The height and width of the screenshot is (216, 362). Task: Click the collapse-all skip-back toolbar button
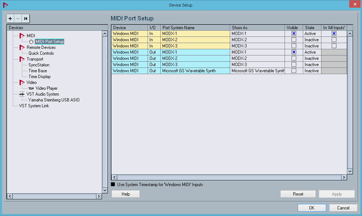coord(26,19)
